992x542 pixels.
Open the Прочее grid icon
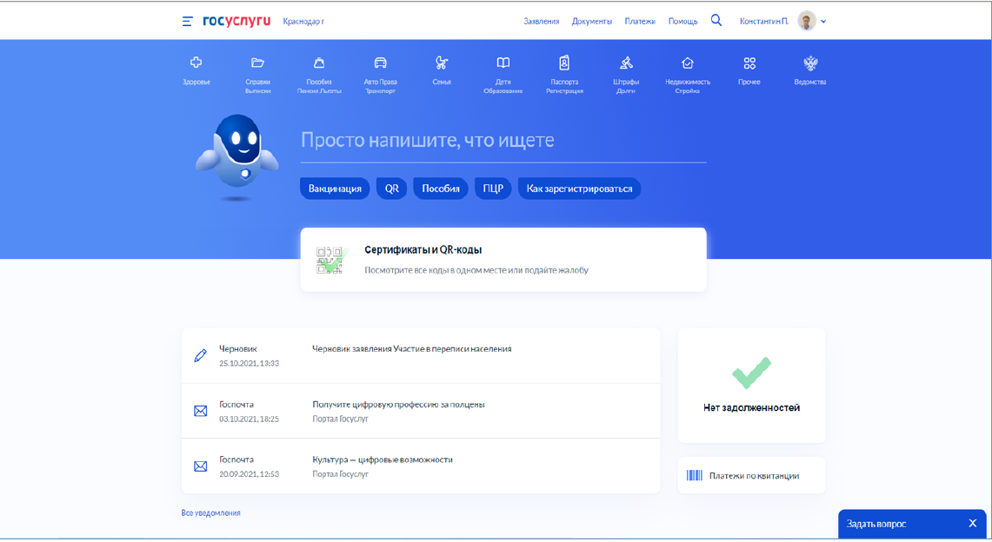[x=749, y=63]
